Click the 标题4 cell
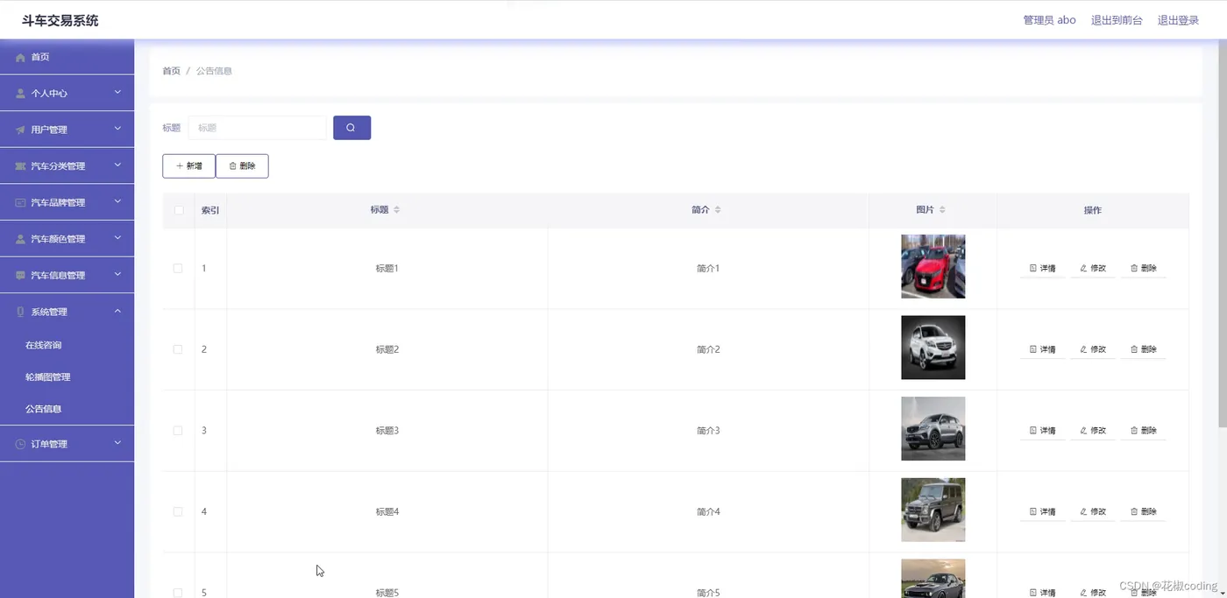1227x598 pixels. click(x=387, y=512)
